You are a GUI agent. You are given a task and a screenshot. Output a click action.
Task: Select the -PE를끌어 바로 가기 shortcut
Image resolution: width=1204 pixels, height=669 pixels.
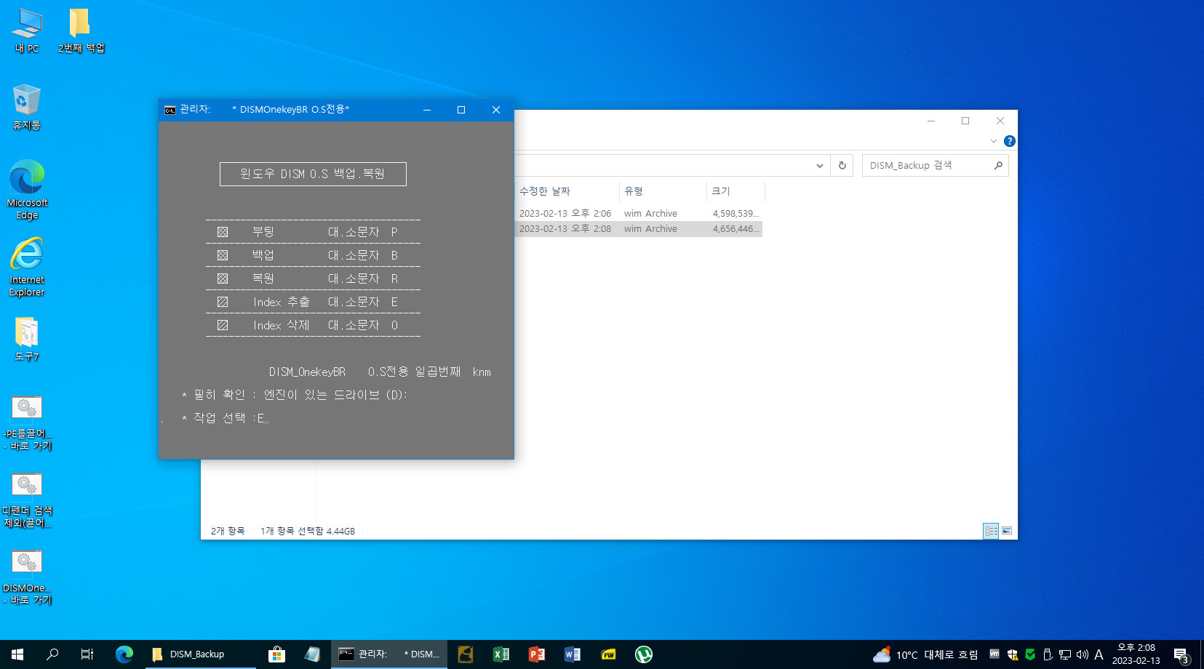(x=27, y=422)
